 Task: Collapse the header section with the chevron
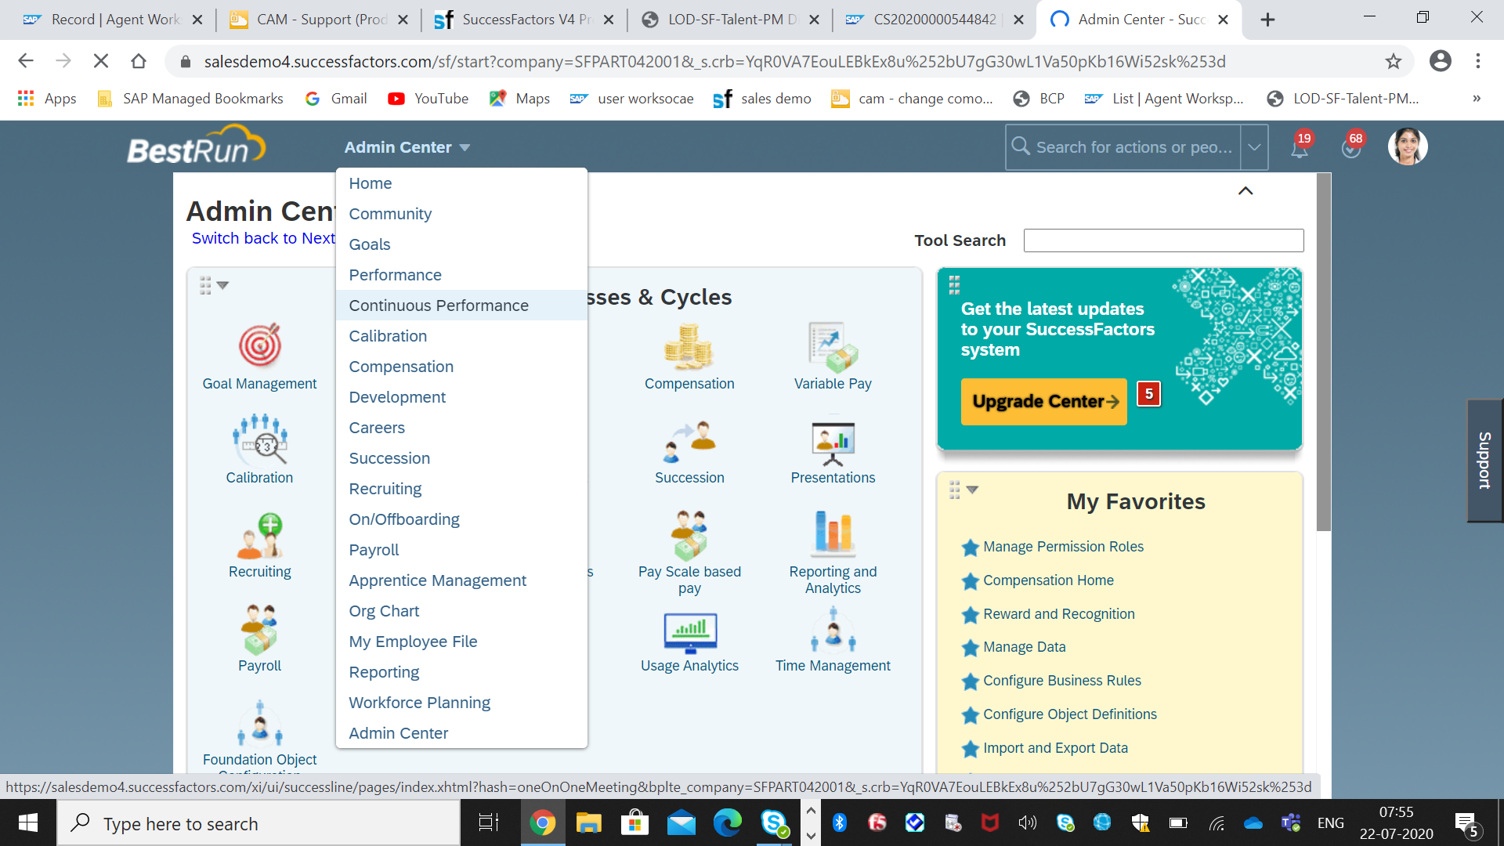1245,190
